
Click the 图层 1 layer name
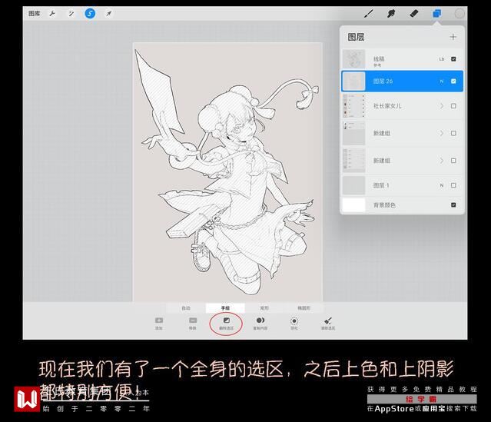[381, 185]
